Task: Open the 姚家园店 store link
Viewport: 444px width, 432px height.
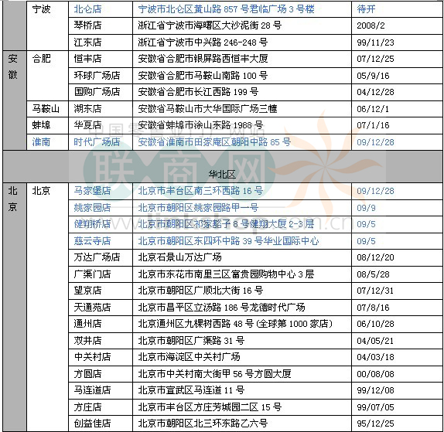Action: coord(92,208)
